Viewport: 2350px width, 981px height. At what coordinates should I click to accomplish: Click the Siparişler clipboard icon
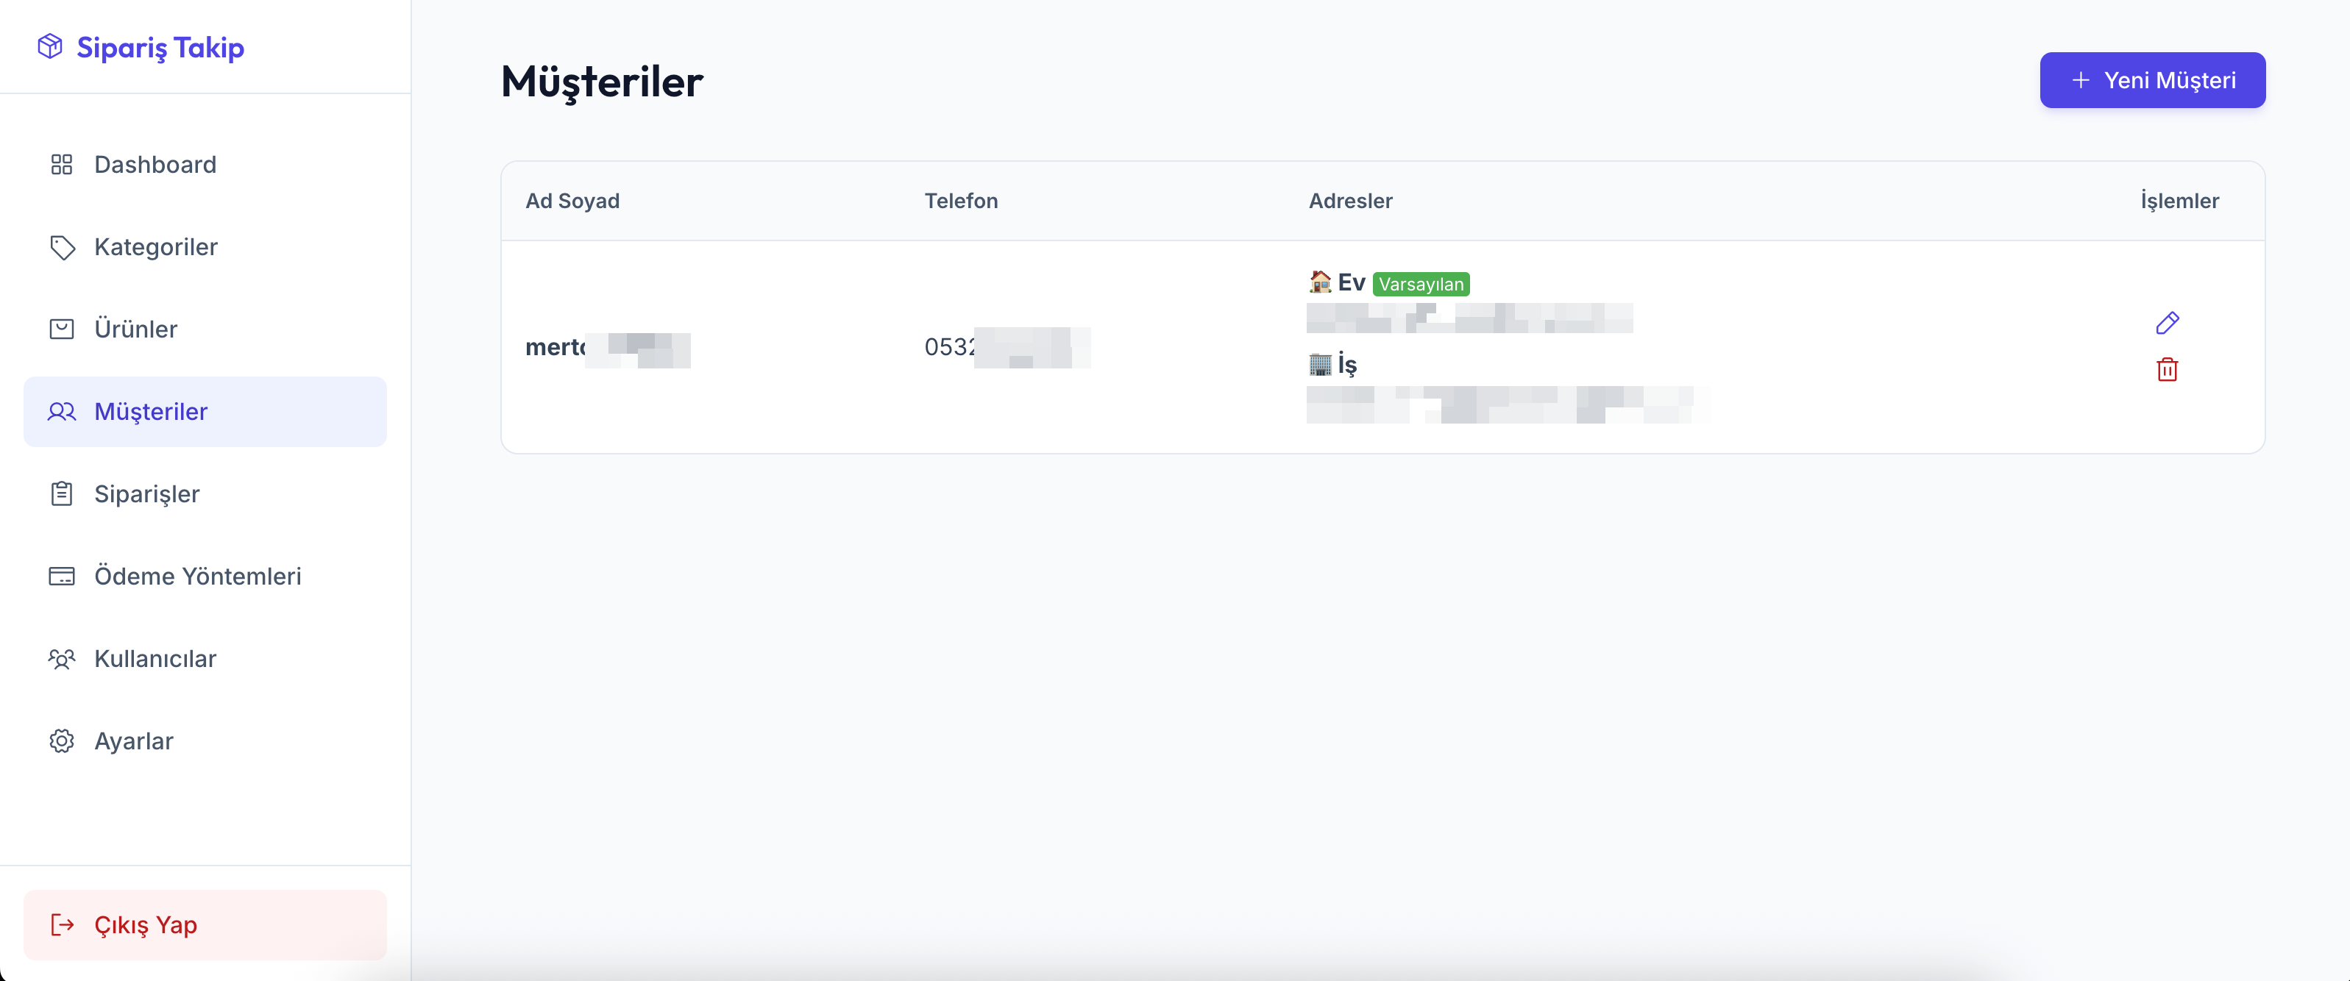(61, 493)
